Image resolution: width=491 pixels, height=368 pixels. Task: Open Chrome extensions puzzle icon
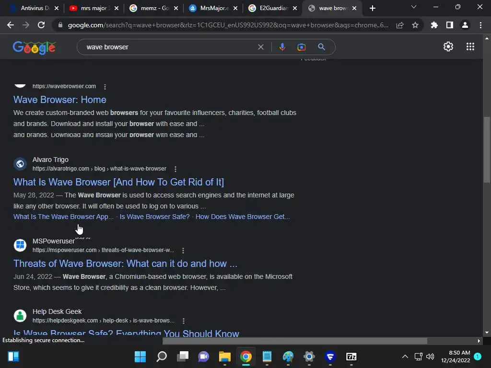coord(434,25)
